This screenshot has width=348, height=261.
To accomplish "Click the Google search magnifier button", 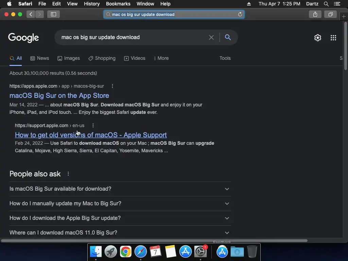I will click(228, 37).
